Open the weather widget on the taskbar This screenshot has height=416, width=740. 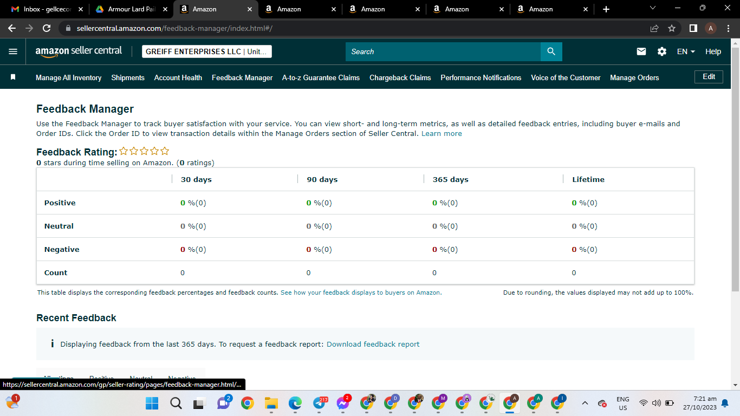(x=12, y=402)
